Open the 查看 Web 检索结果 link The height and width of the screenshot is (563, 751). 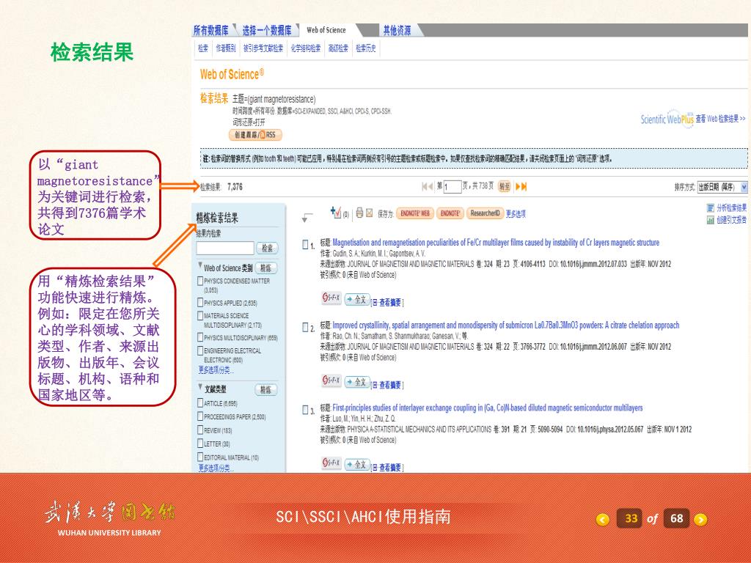[720, 118]
